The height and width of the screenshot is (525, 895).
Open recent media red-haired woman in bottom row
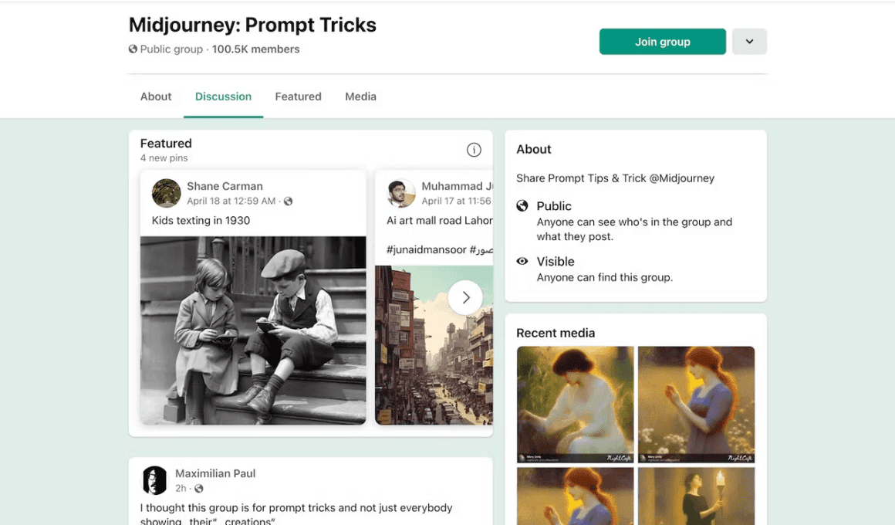[576, 496]
